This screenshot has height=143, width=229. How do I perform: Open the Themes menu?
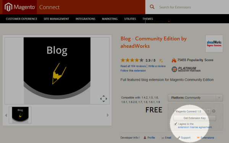(148, 19)
